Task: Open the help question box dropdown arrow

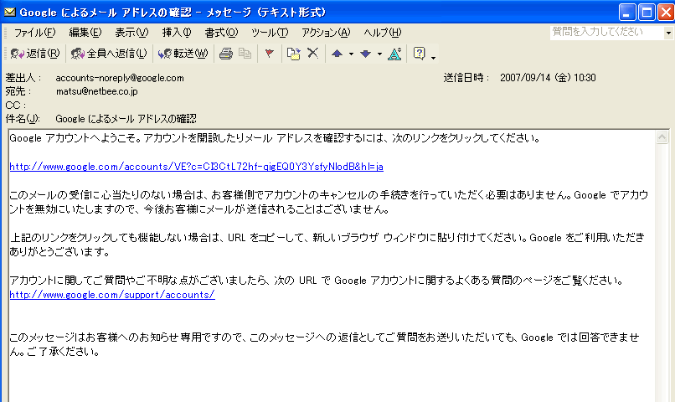Action: [668, 33]
